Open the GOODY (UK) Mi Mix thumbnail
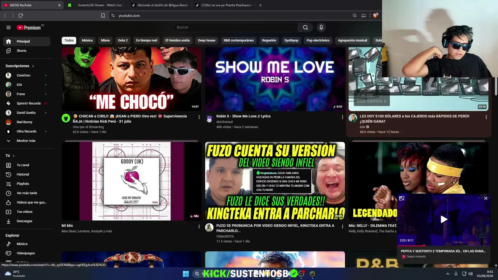Screen dimensions: 498x280 click(x=132, y=181)
